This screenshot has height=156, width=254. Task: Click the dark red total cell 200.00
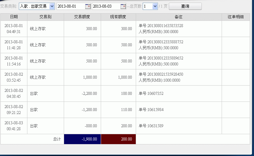tap(119, 139)
